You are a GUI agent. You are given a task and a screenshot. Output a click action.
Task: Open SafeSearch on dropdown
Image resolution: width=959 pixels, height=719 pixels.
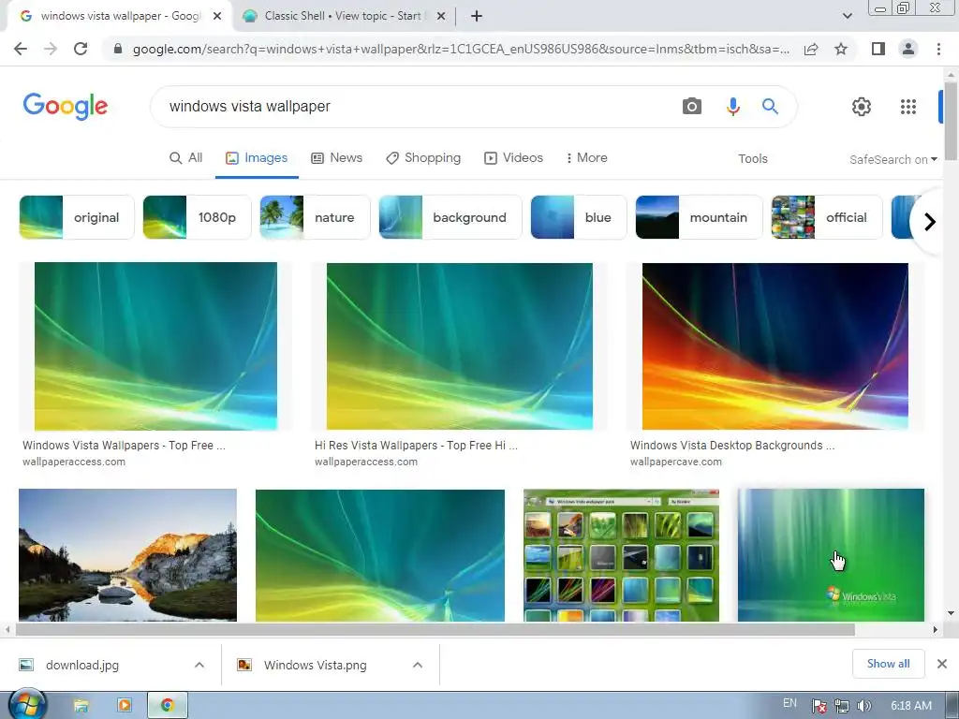893,159
